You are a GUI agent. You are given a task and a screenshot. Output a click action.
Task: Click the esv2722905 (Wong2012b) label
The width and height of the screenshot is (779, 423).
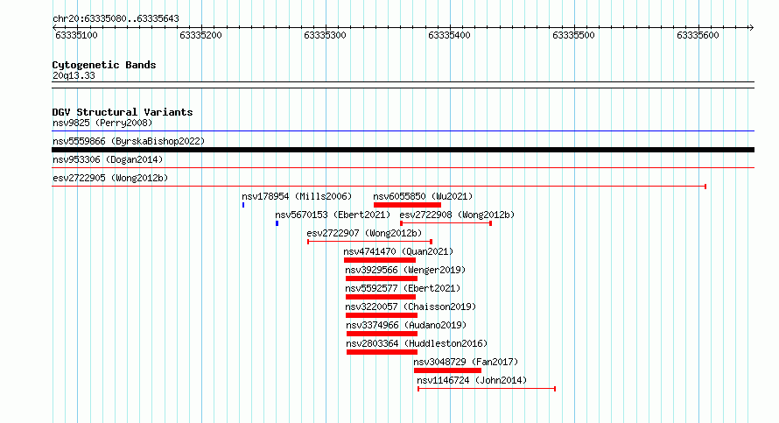pyautogui.click(x=110, y=178)
